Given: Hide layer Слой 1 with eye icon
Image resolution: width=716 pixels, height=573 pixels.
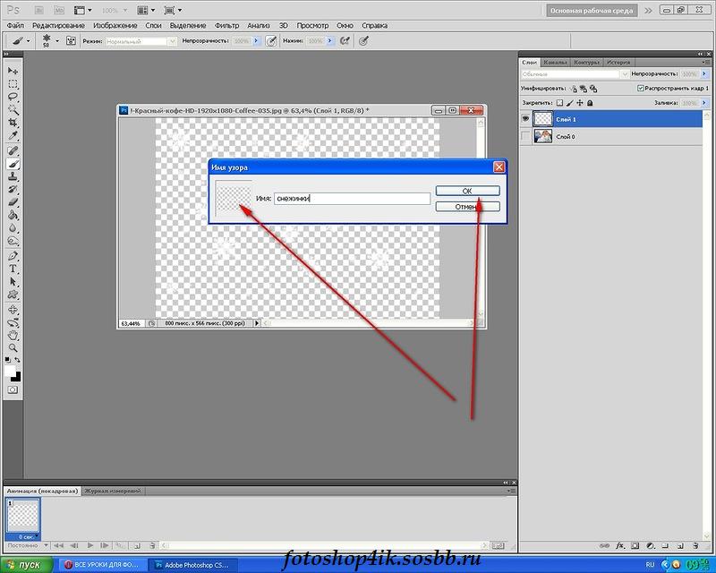Looking at the screenshot, I should point(525,119).
